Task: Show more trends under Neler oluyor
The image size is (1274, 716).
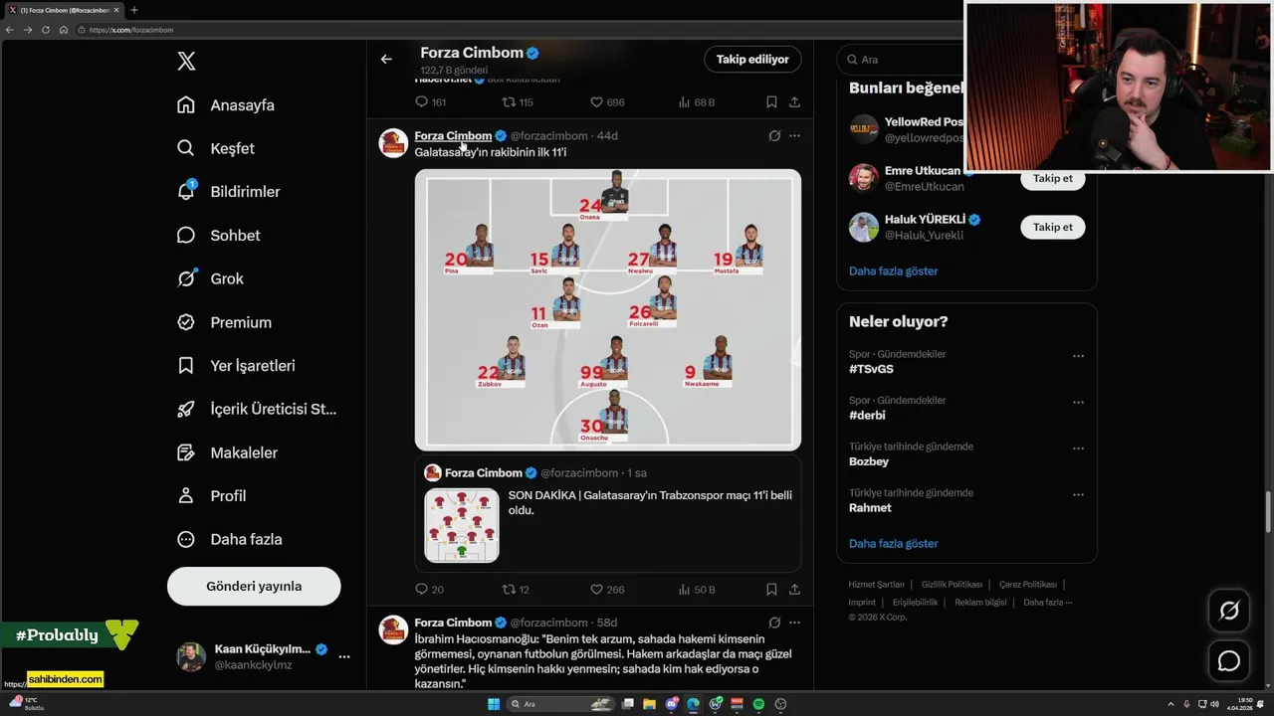Action: click(893, 543)
